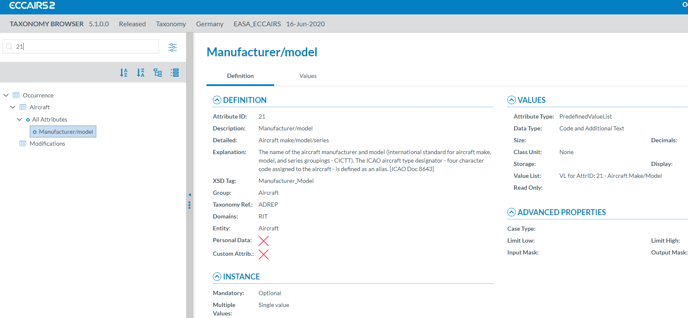Collapse the Occurrence tree node
688x318 pixels.
point(6,95)
